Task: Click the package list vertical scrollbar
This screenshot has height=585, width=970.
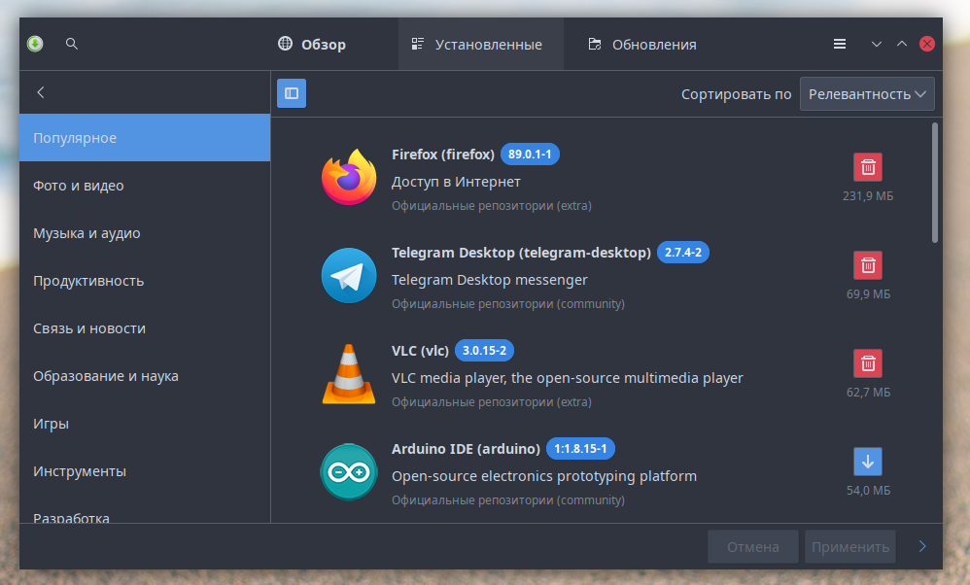Action: tap(935, 183)
